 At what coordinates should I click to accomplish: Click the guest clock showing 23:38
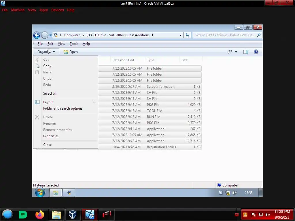249,193
